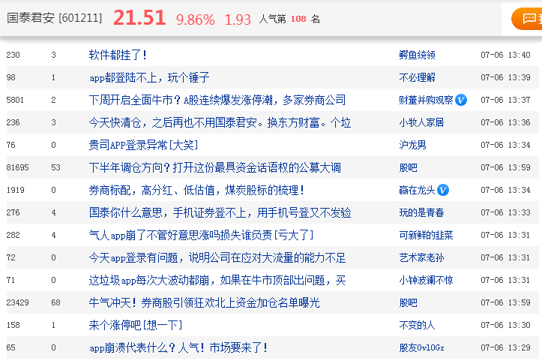Visit author profile 财董并购观察
The image size is (542, 361).
coord(426,100)
